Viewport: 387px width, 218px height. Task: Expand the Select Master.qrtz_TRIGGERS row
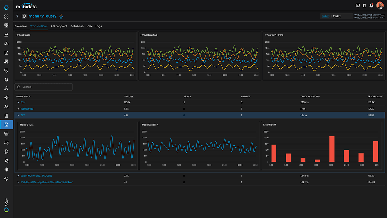click(18, 175)
